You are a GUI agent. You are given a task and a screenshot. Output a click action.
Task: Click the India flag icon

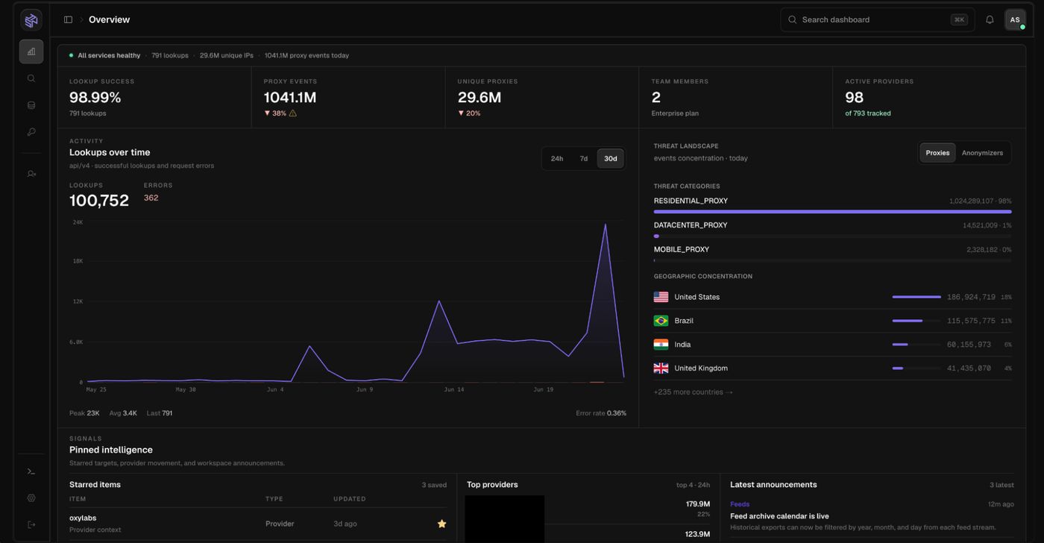click(661, 345)
